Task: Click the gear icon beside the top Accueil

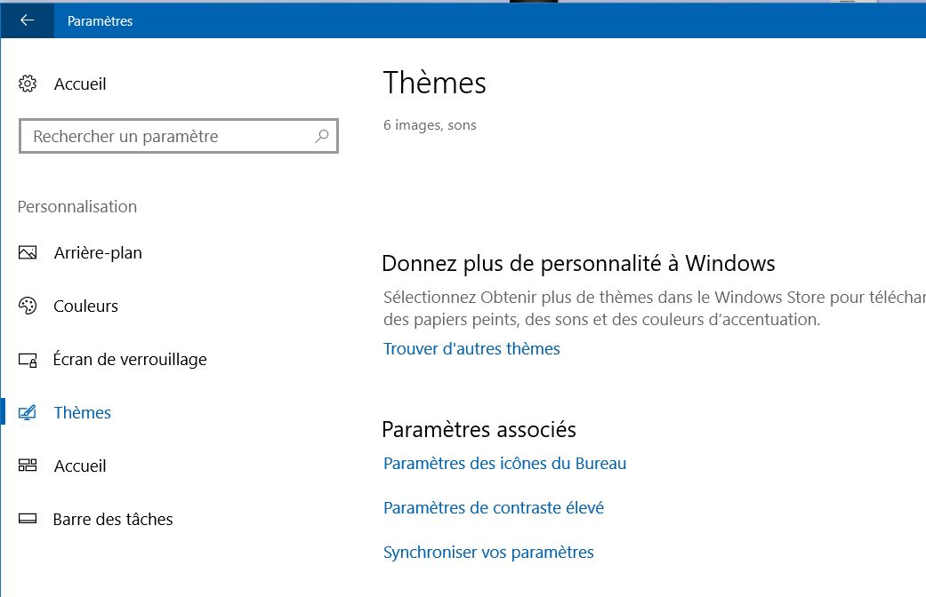Action: (28, 84)
